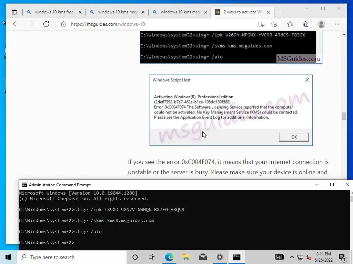The width and height of the screenshot is (353, 264).
Task: Open the Windows Start menu
Action: pyautogui.click(x=8, y=257)
